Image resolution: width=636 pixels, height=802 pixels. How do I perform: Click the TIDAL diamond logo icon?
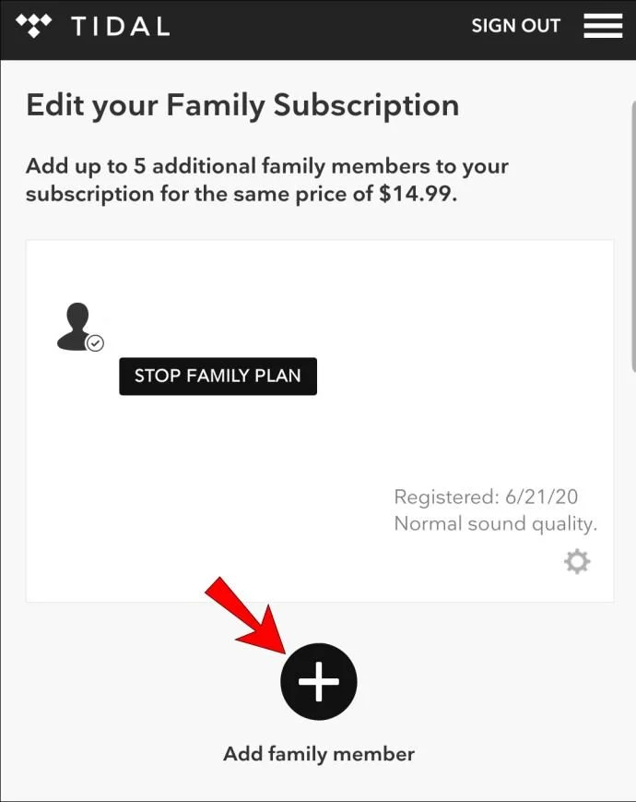pos(35,25)
